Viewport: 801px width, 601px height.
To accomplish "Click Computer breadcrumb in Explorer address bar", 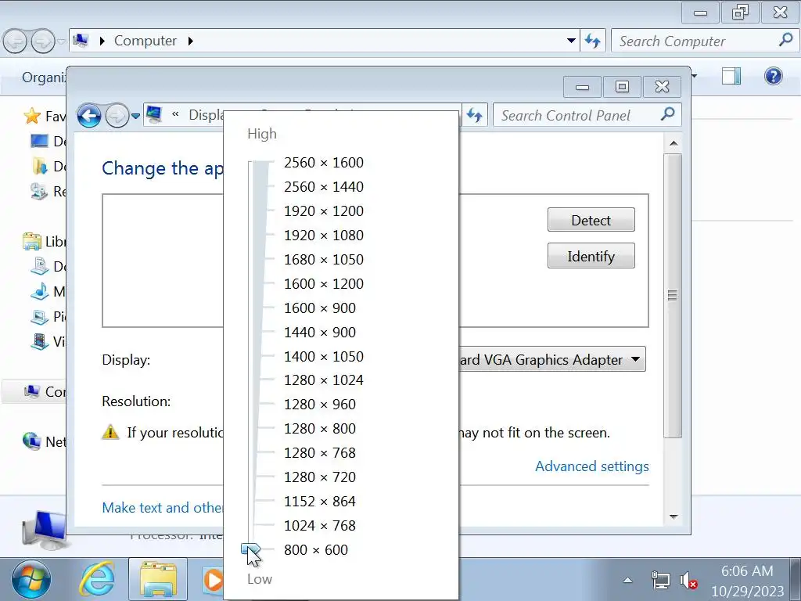I will point(145,41).
